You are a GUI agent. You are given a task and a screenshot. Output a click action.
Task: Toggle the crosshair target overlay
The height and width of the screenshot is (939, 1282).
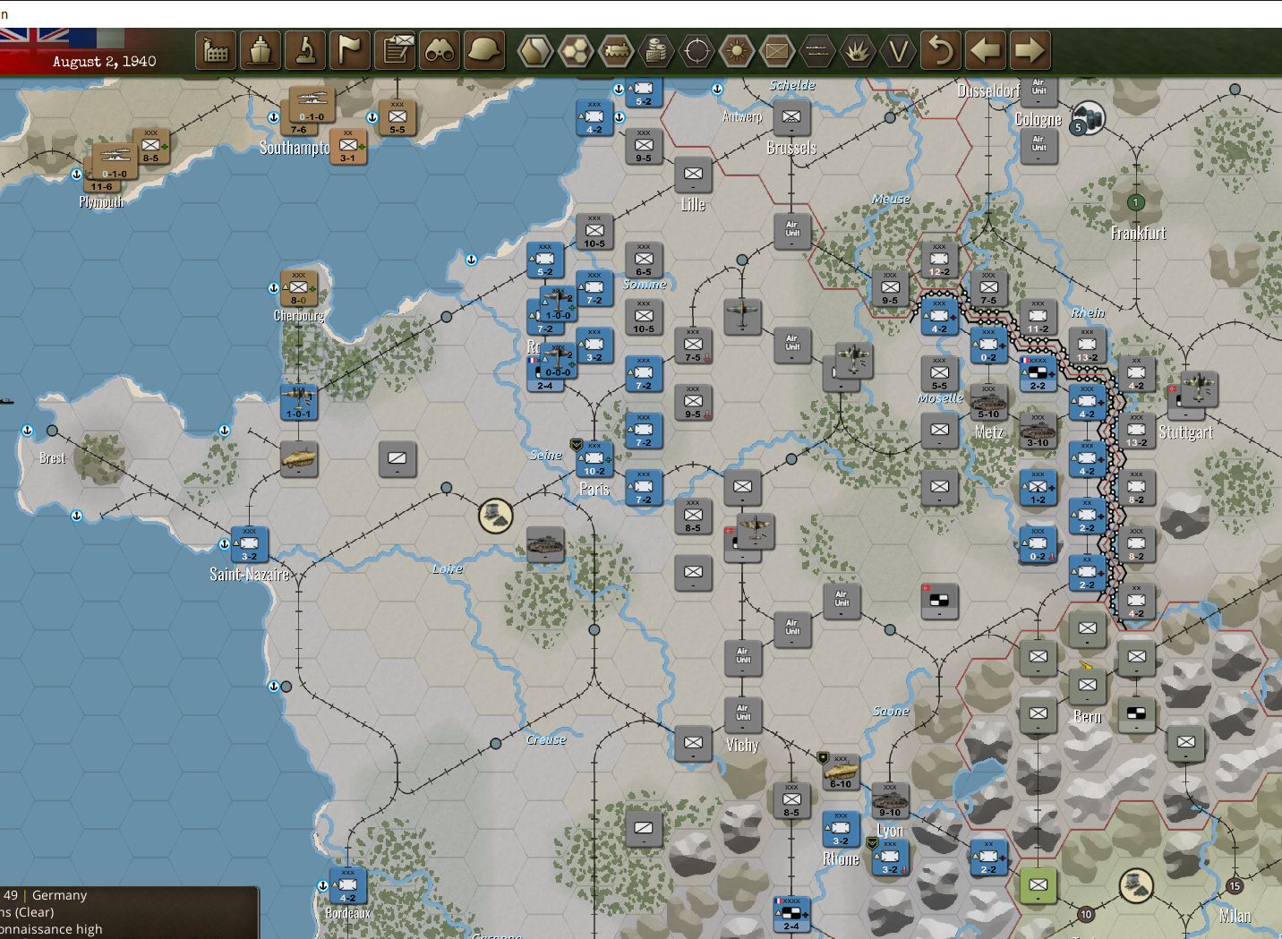point(697,50)
